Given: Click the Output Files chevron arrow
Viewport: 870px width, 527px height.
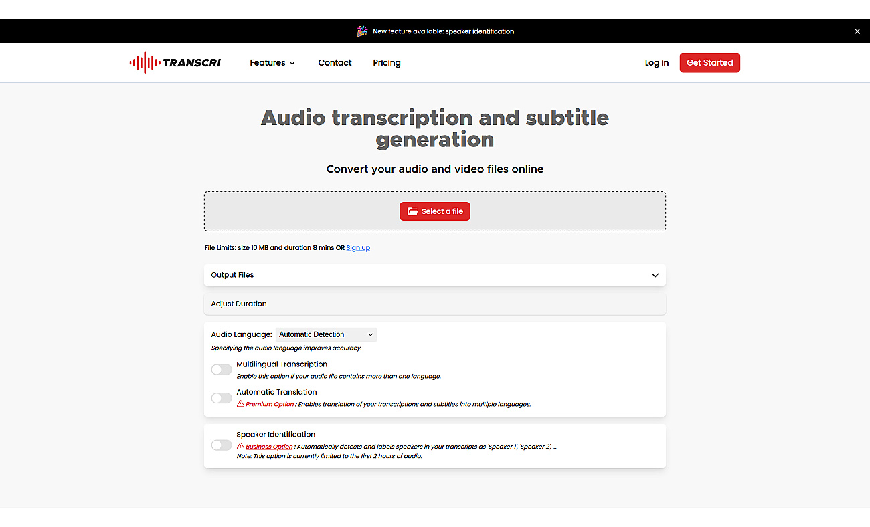Looking at the screenshot, I should [655, 275].
